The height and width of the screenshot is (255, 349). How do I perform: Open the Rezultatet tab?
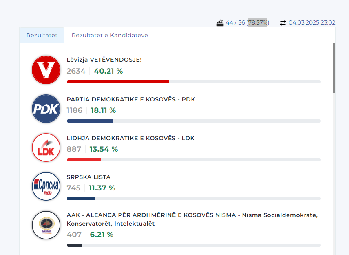42,35
